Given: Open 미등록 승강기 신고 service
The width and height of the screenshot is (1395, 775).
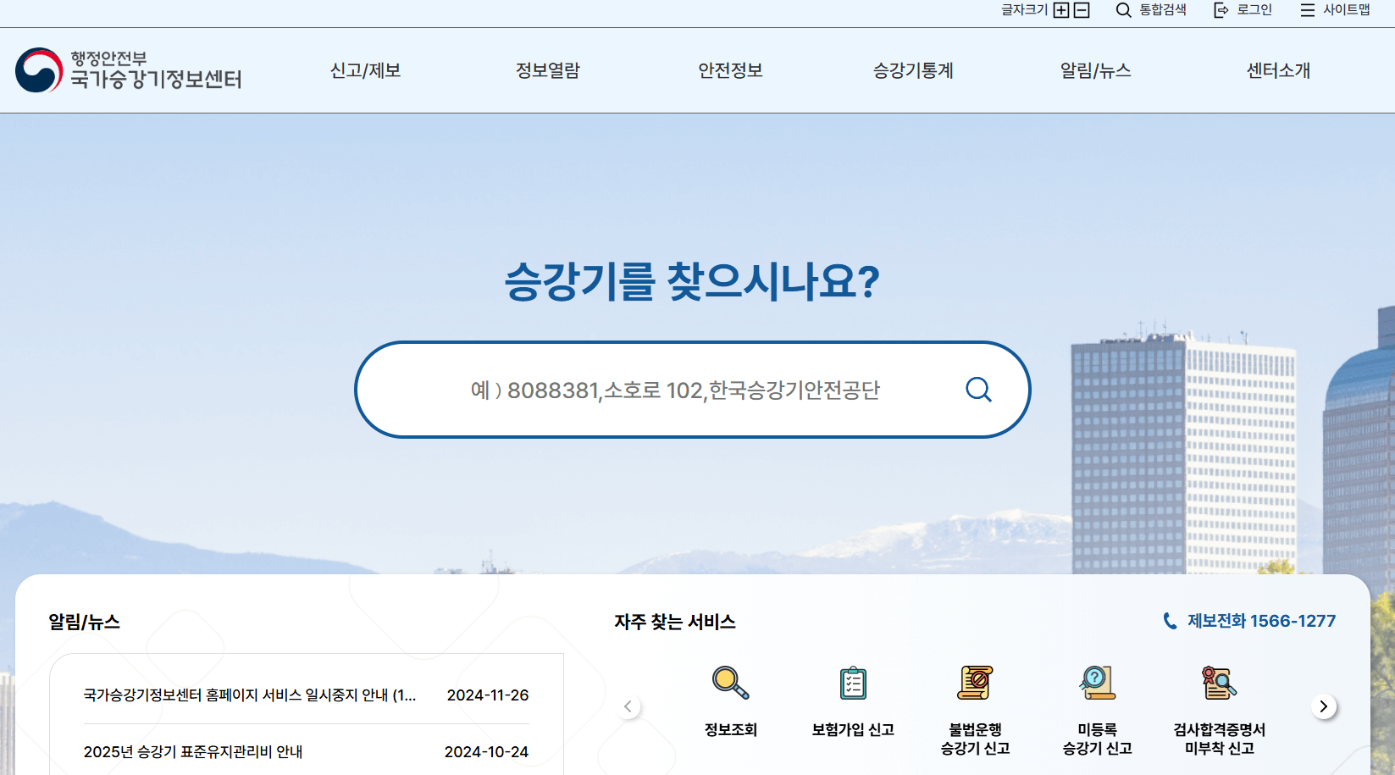Looking at the screenshot, I should point(1096,684).
